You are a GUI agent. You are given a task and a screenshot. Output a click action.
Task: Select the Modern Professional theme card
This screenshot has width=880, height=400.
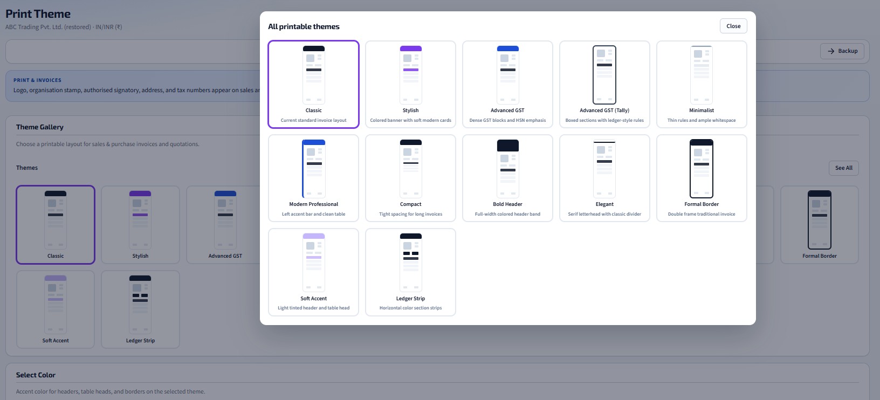click(x=313, y=178)
